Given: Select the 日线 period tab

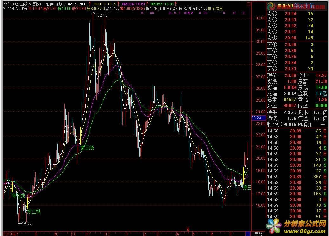Looking at the screenshot, I should 258,234.
